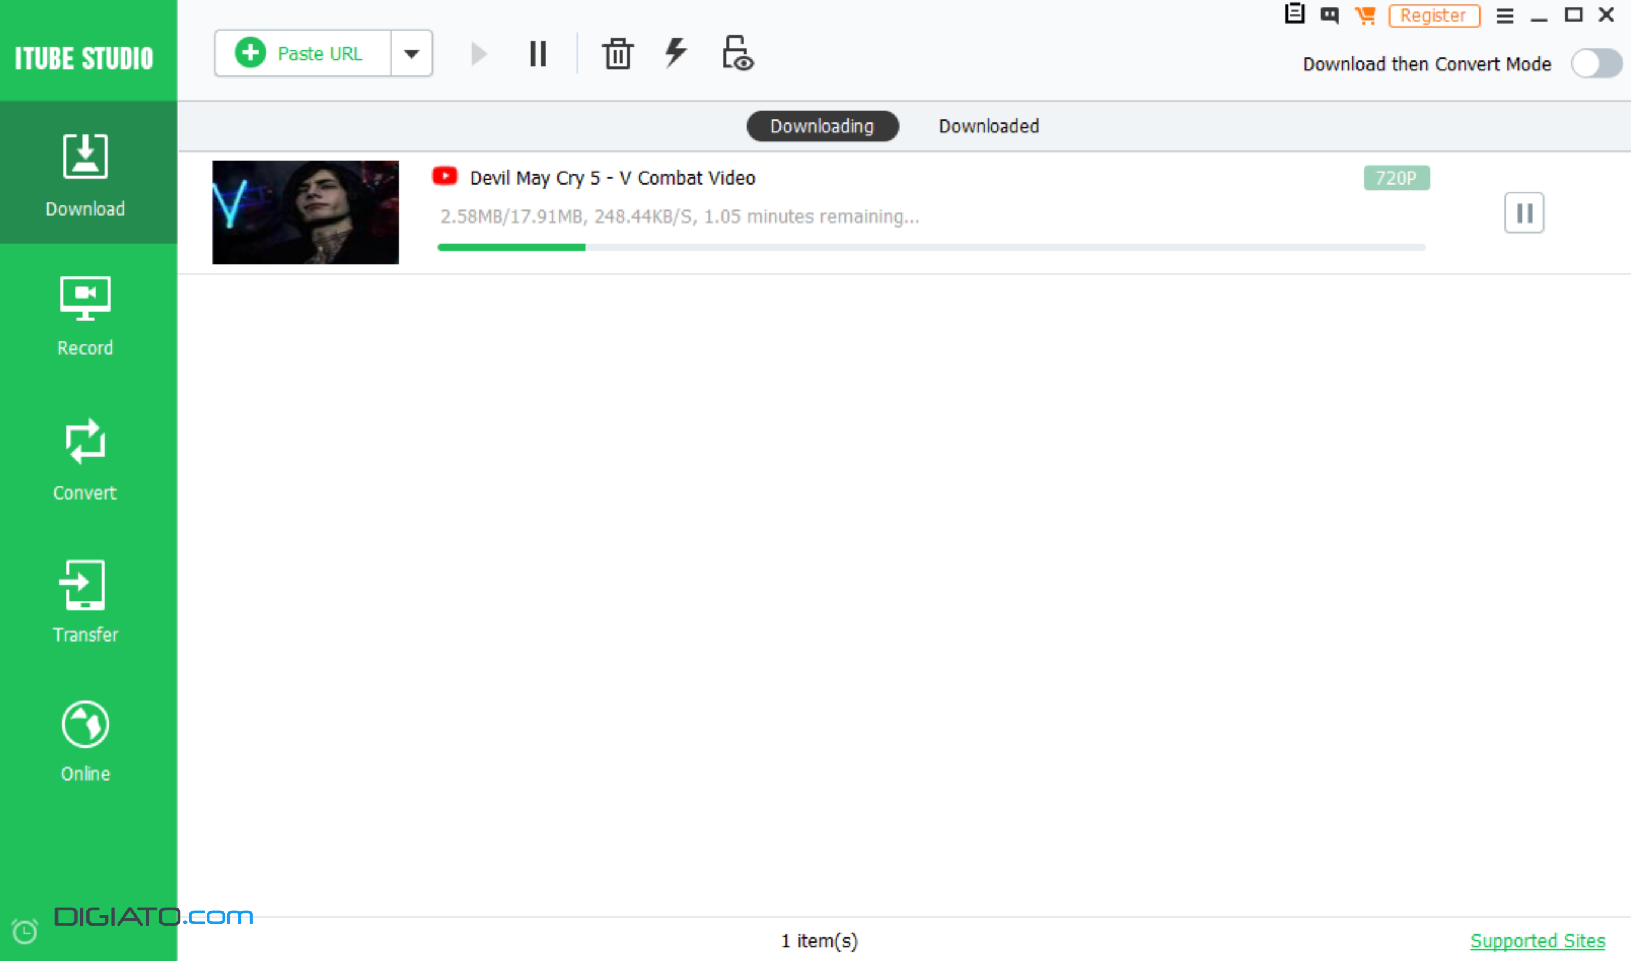Resume all downloads with play icon
The width and height of the screenshot is (1631, 961).
pyautogui.click(x=478, y=54)
